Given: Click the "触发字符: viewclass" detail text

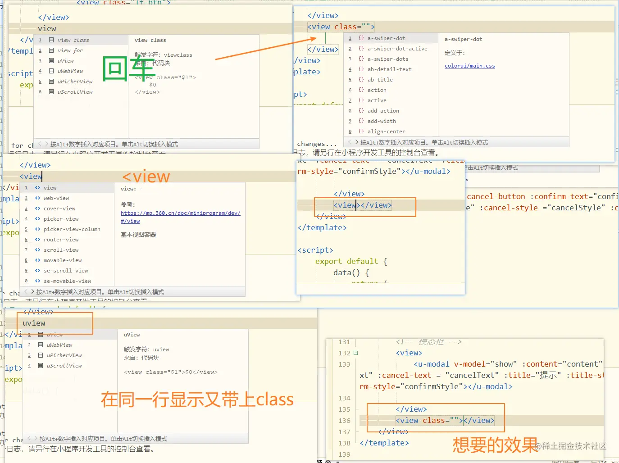Looking at the screenshot, I should pyautogui.click(x=164, y=55).
